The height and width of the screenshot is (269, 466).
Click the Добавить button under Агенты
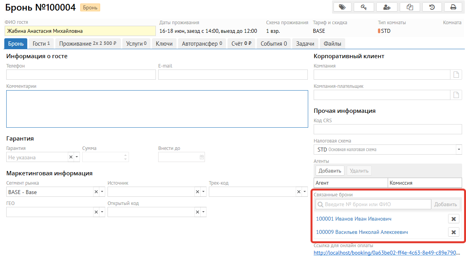click(x=330, y=171)
